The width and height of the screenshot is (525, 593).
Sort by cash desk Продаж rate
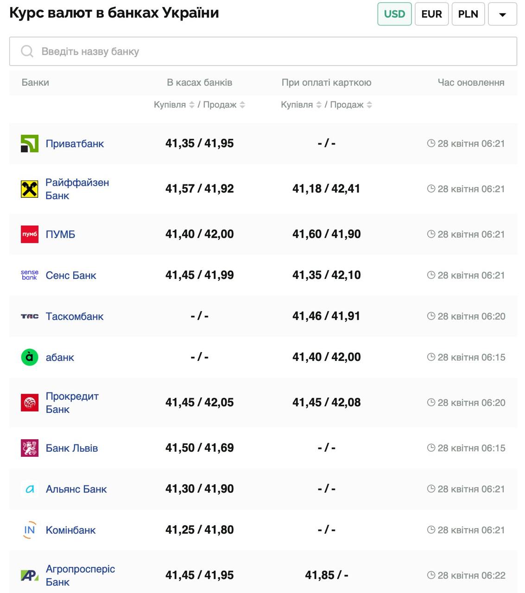(242, 105)
